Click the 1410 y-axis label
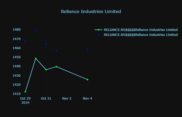182x117 pixels. [x=17, y=94]
